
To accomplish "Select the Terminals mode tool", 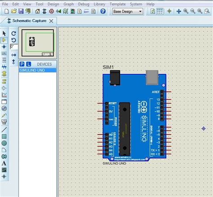I will pos(4,82).
